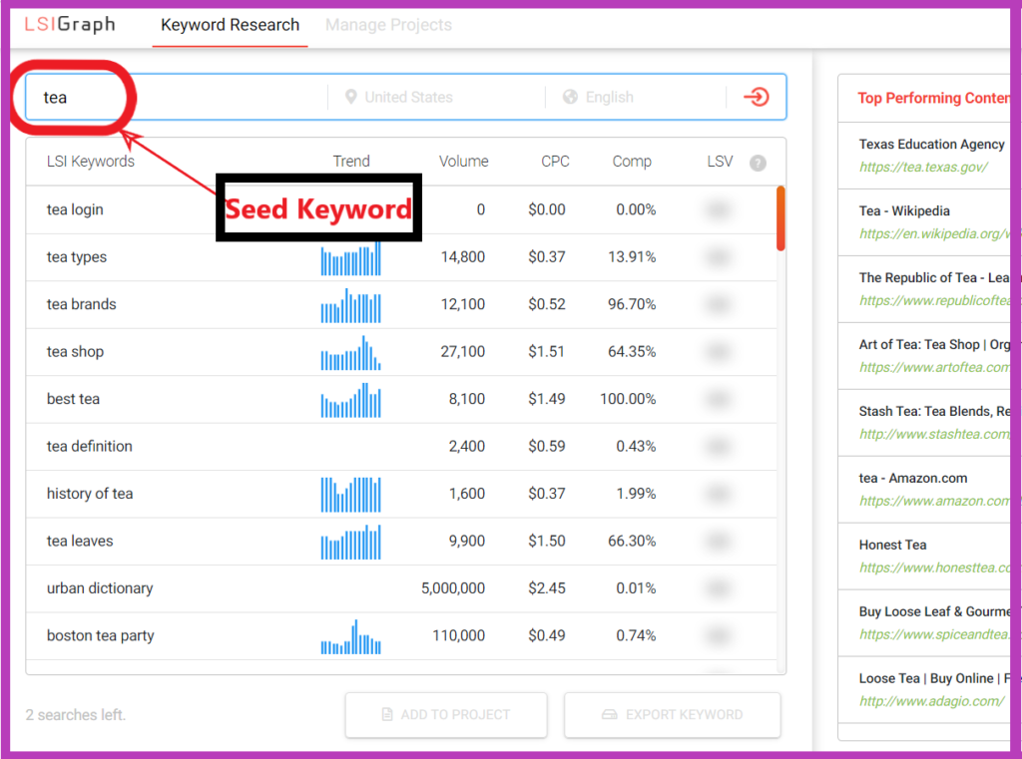Screen dimensions: 1022x759
Task: Open the English language selector
Action: click(611, 97)
